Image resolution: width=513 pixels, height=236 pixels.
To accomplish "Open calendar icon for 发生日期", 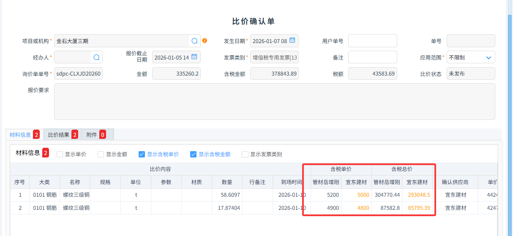I will pyautogui.click(x=292, y=41).
